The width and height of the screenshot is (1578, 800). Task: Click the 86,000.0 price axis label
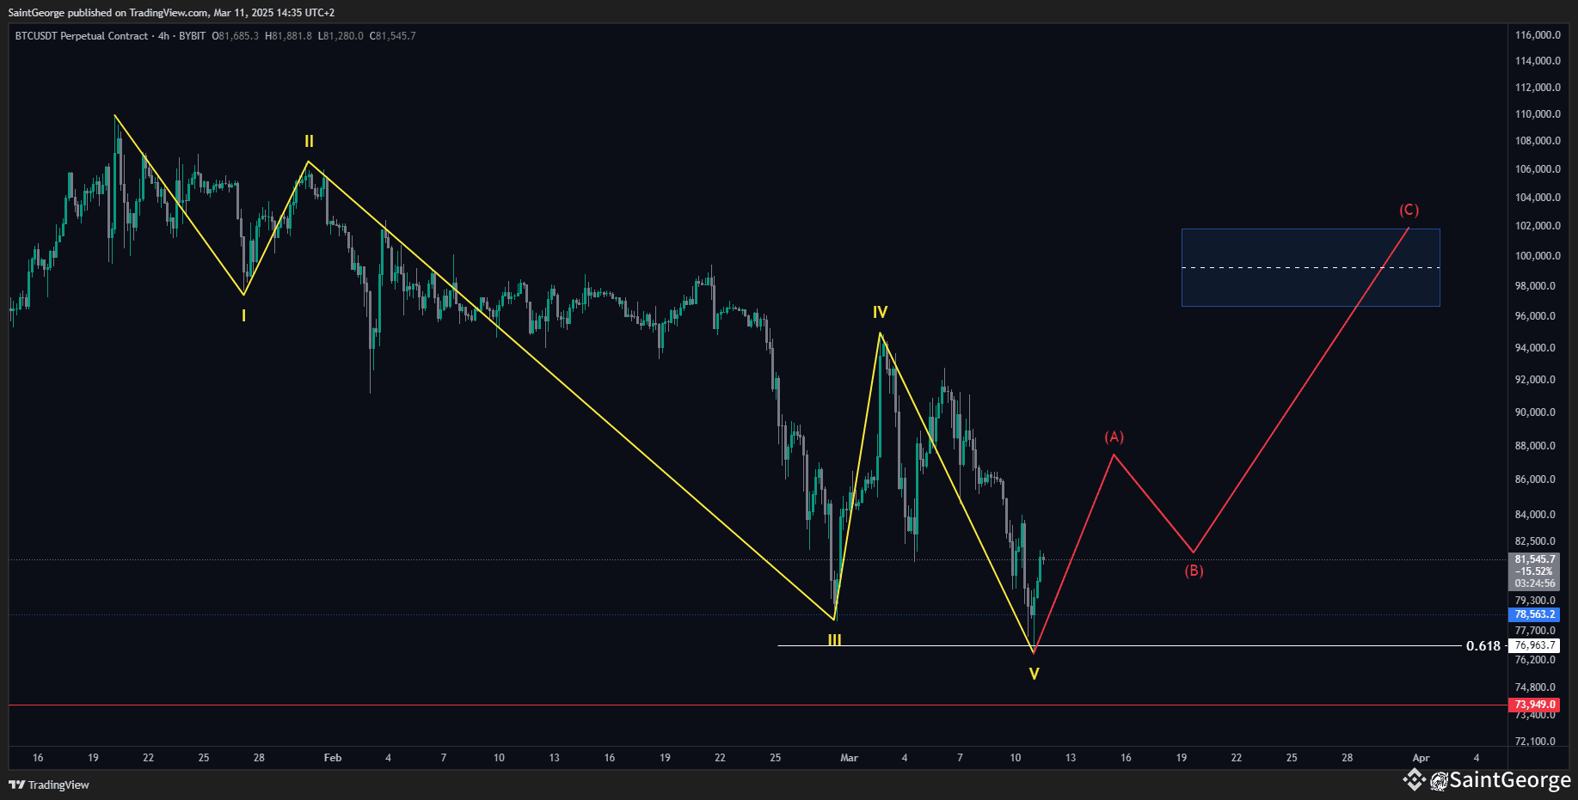click(1535, 479)
